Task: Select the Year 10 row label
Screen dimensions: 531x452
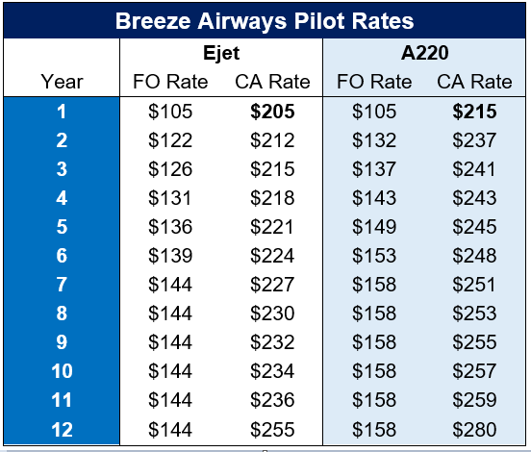Action: [x=62, y=371]
